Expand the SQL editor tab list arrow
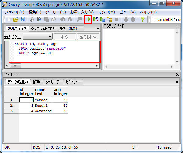 [98, 29]
